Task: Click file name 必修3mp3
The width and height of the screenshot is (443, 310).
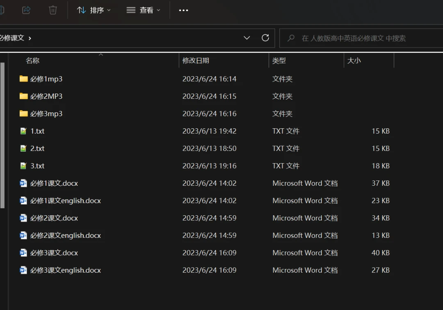Action: tap(46, 114)
